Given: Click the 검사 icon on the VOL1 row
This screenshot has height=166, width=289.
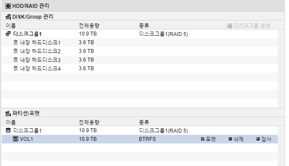Looking at the screenshot, I should pos(258,139).
